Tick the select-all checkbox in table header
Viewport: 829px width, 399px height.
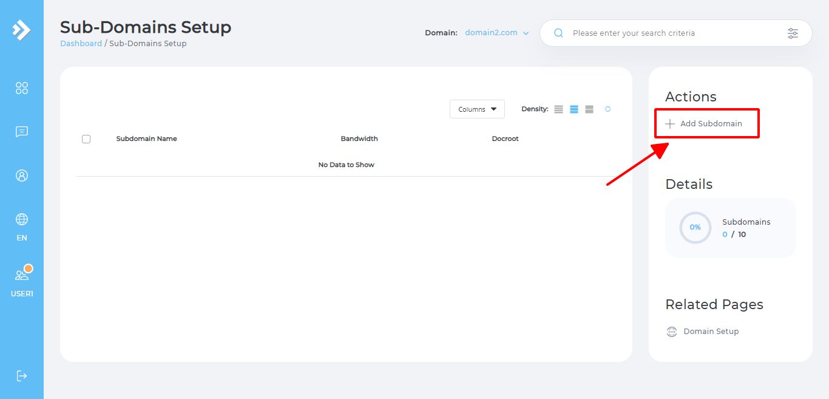click(x=86, y=139)
